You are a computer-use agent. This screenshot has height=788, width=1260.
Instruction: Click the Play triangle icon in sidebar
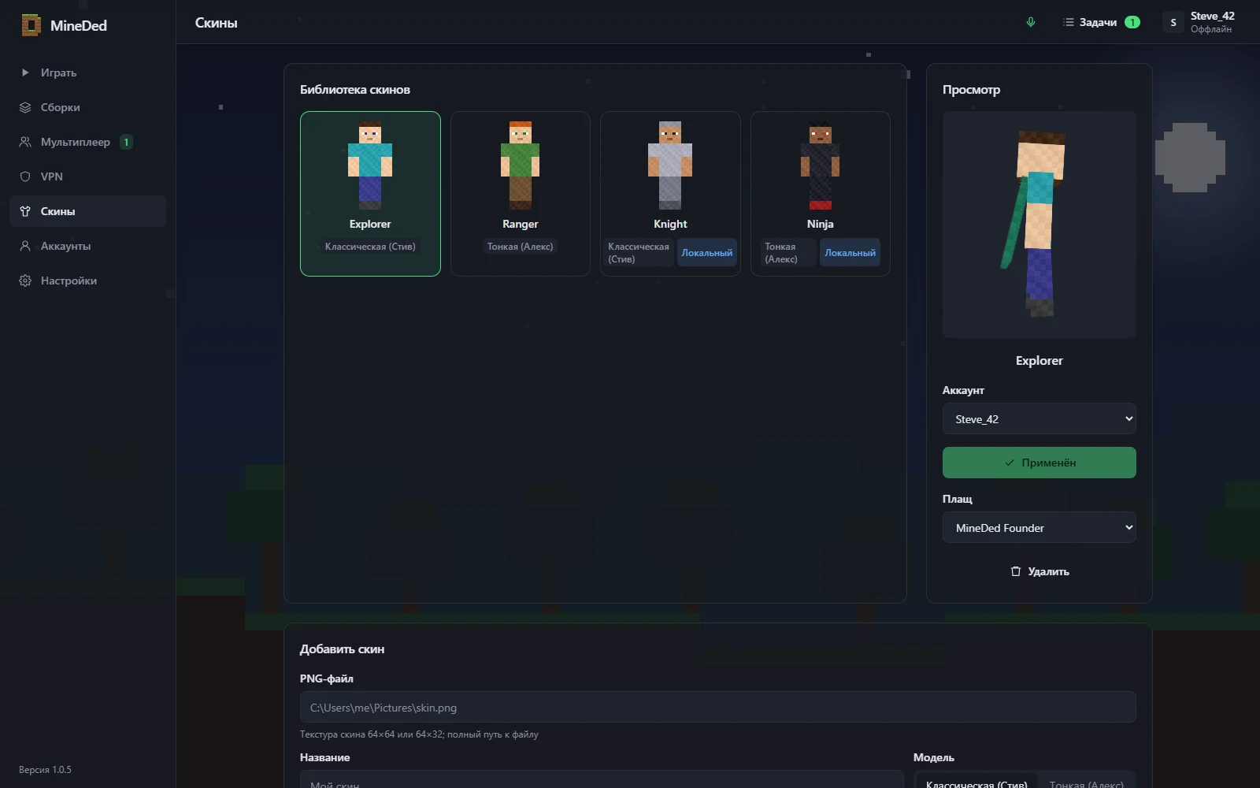point(25,72)
